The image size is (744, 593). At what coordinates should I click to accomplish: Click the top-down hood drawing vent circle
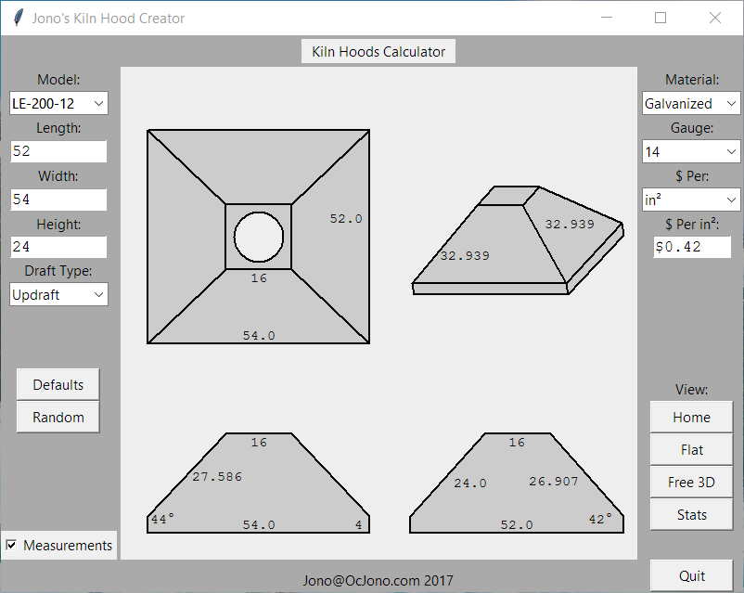[259, 237]
